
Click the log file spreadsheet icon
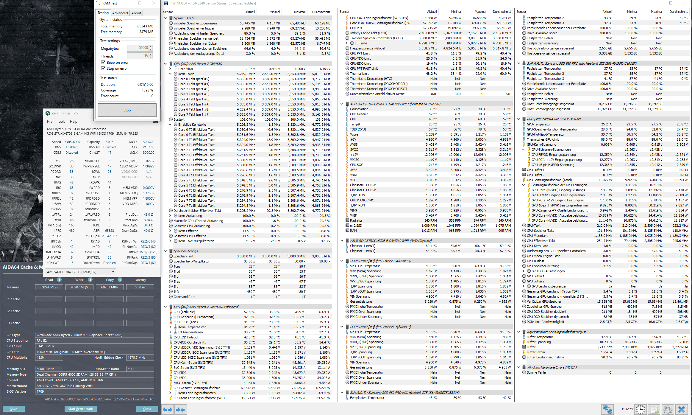pyautogui.click(x=654, y=409)
